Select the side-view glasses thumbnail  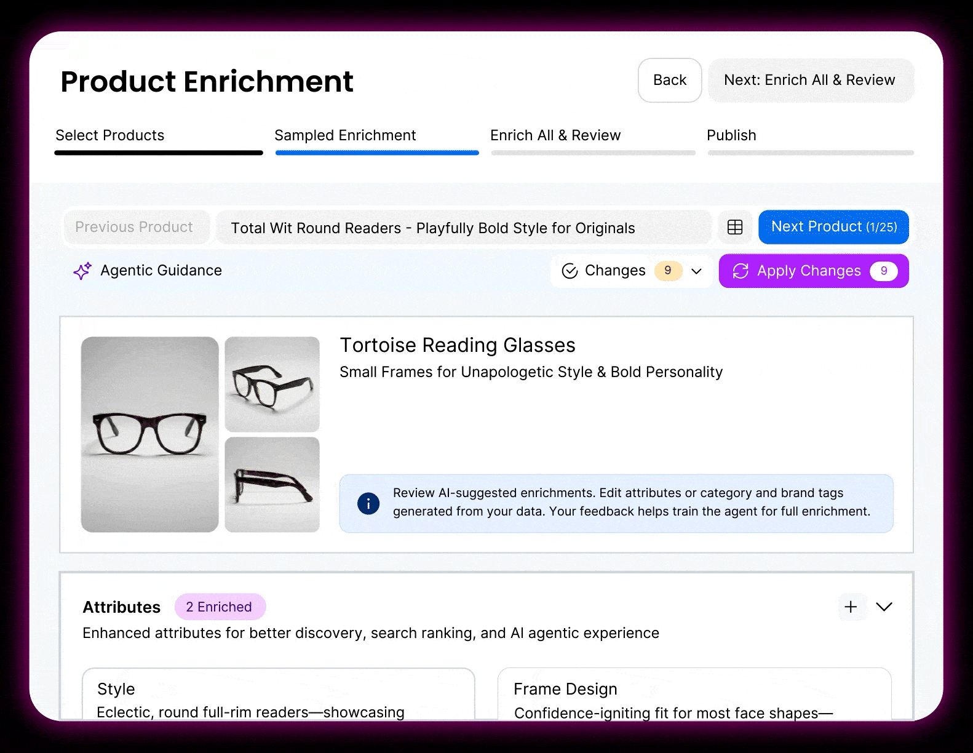pos(272,485)
